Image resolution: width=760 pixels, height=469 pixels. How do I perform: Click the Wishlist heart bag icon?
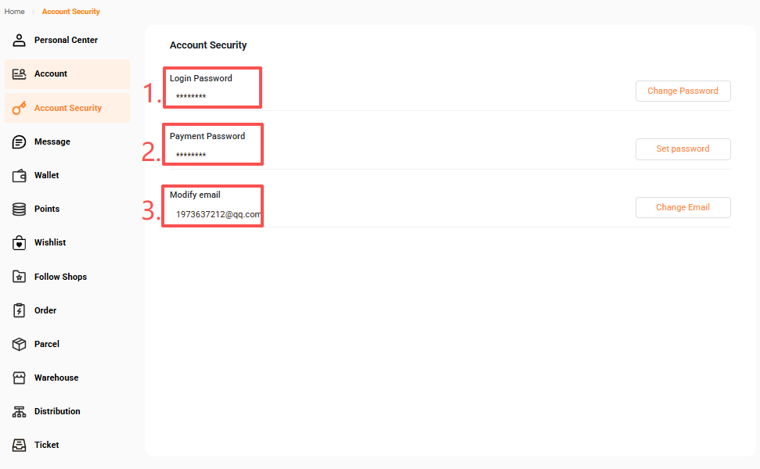20,243
